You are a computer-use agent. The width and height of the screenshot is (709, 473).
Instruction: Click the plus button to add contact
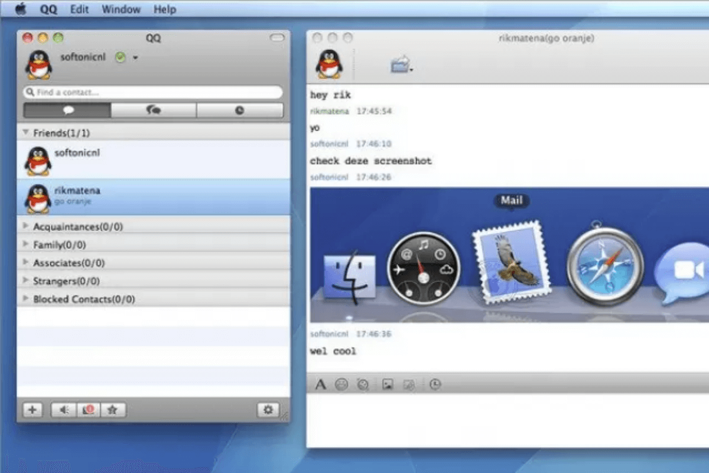point(32,410)
